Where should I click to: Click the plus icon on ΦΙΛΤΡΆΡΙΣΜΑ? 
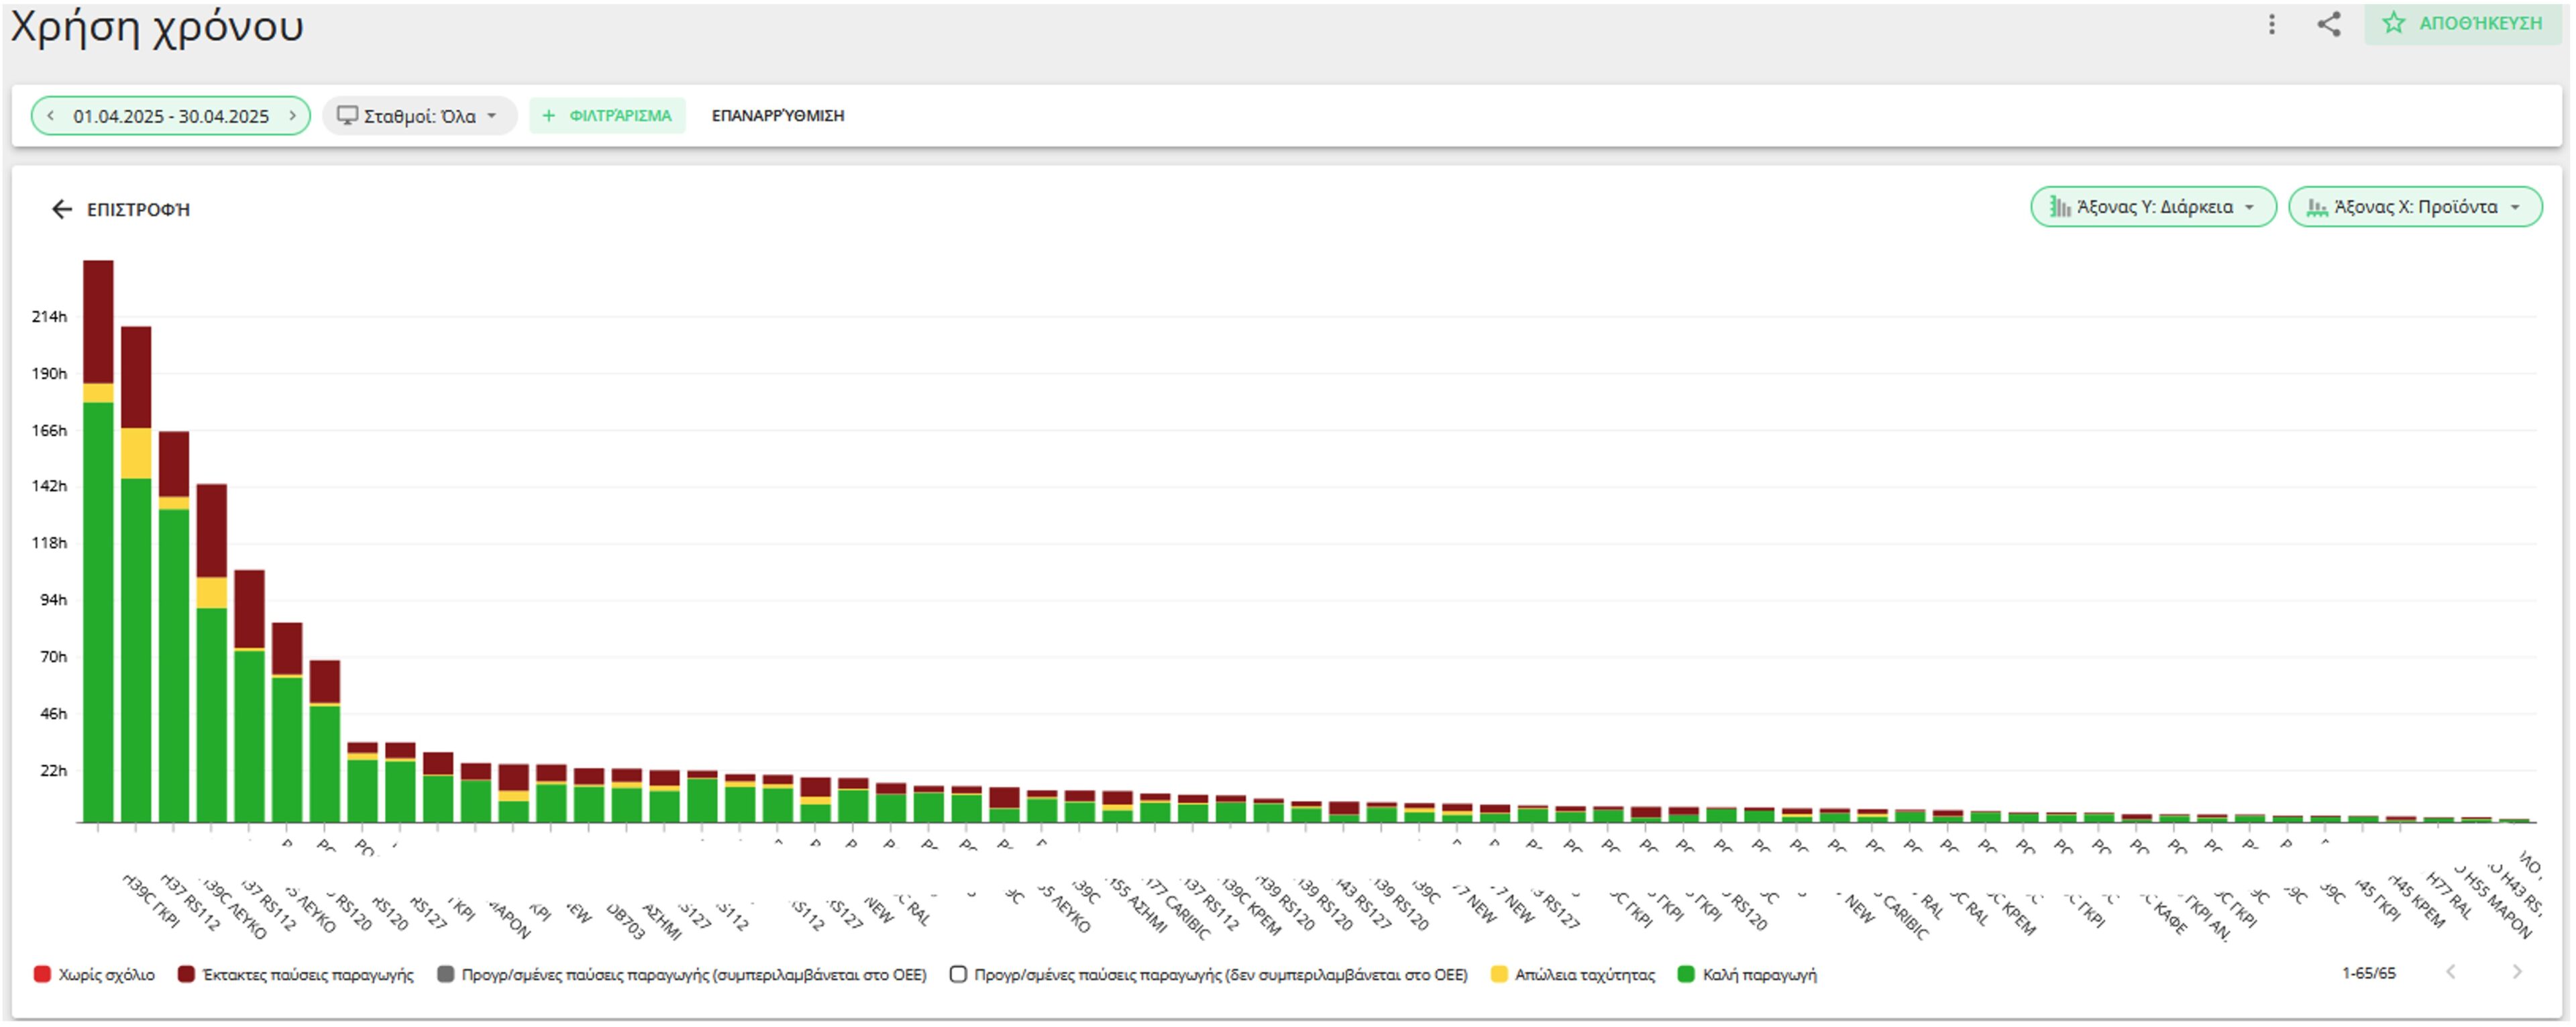pyautogui.click(x=548, y=115)
